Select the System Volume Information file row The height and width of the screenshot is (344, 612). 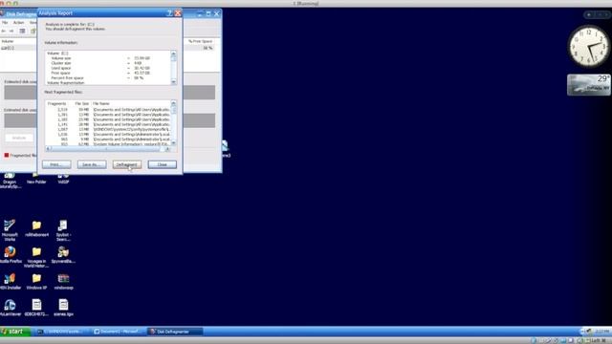(x=108, y=144)
